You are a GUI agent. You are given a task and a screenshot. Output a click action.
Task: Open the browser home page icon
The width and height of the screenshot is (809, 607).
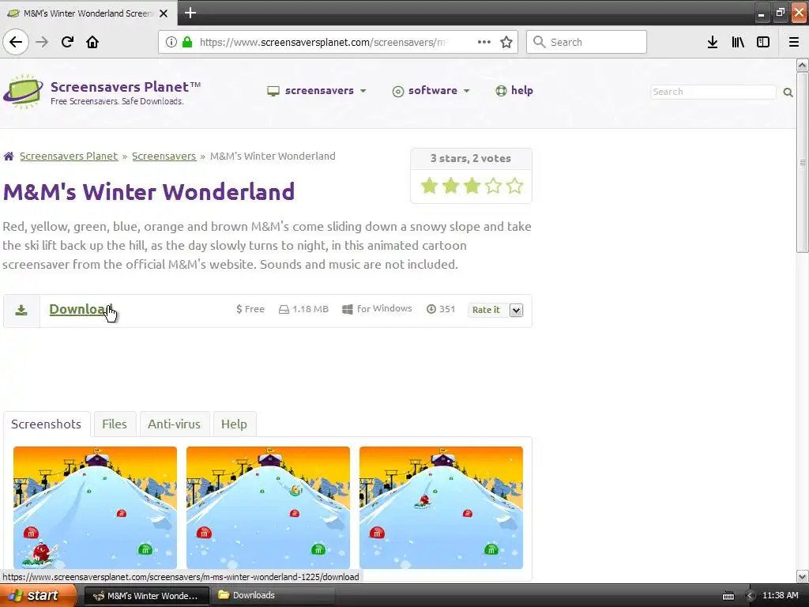(92, 42)
